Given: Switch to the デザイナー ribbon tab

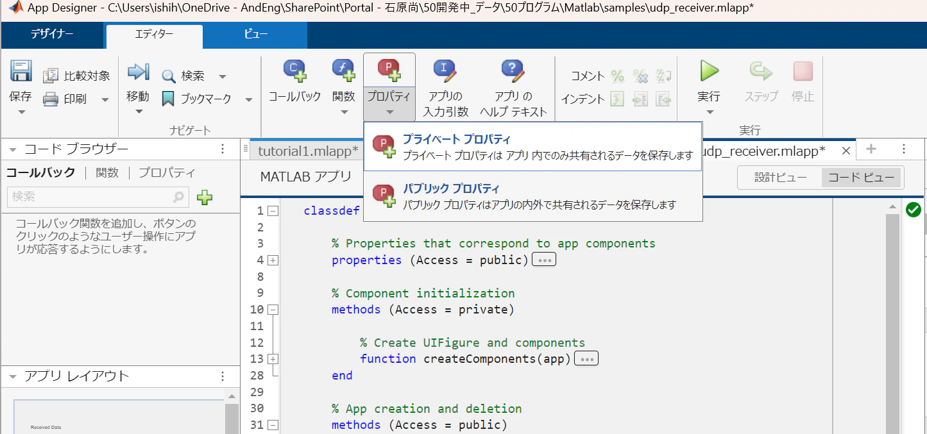Looking at the screenshot, I should [52, 35].
